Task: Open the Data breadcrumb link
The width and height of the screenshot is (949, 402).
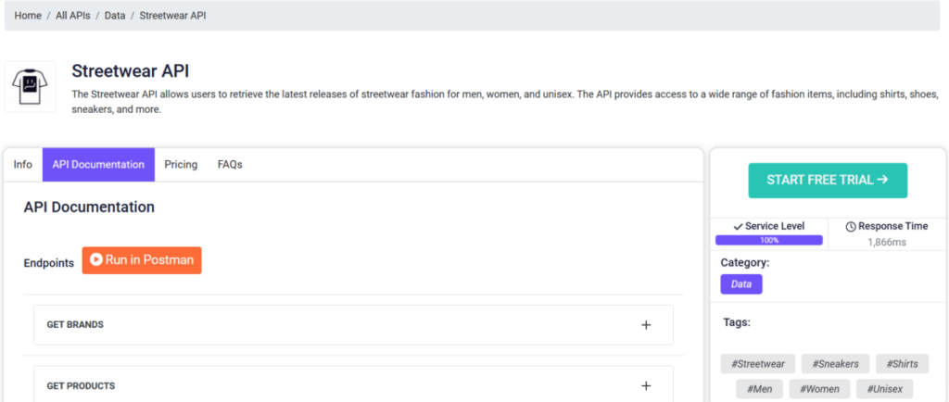Action: pyautogui.click(x=115, y=16)
